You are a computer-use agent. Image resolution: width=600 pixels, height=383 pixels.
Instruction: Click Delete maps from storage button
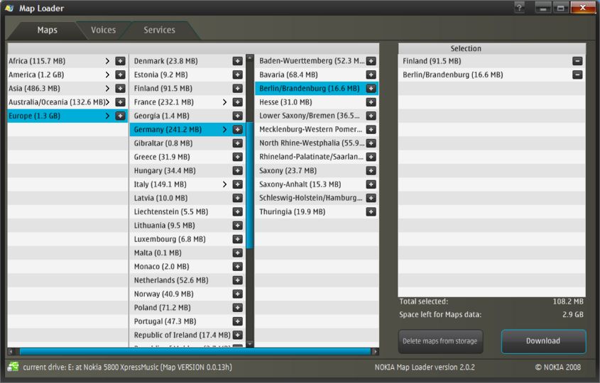click(440, 341)
